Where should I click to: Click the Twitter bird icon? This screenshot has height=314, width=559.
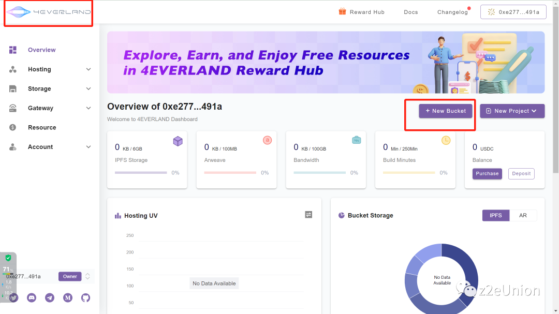click(14, 297)
